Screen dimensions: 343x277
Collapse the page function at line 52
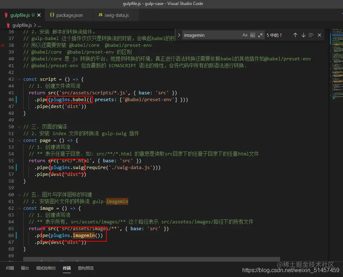click(x=19, y=140)
